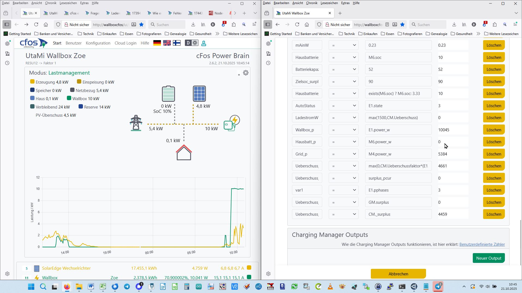Toggle sidebar in right Firefox window
This screenshot has width=522, height=293.
coord(268,24)
